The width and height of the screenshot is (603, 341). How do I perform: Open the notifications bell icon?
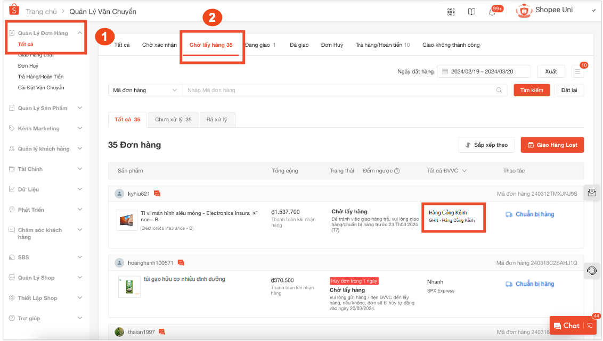pyautogui.click(x=492, y=12)
